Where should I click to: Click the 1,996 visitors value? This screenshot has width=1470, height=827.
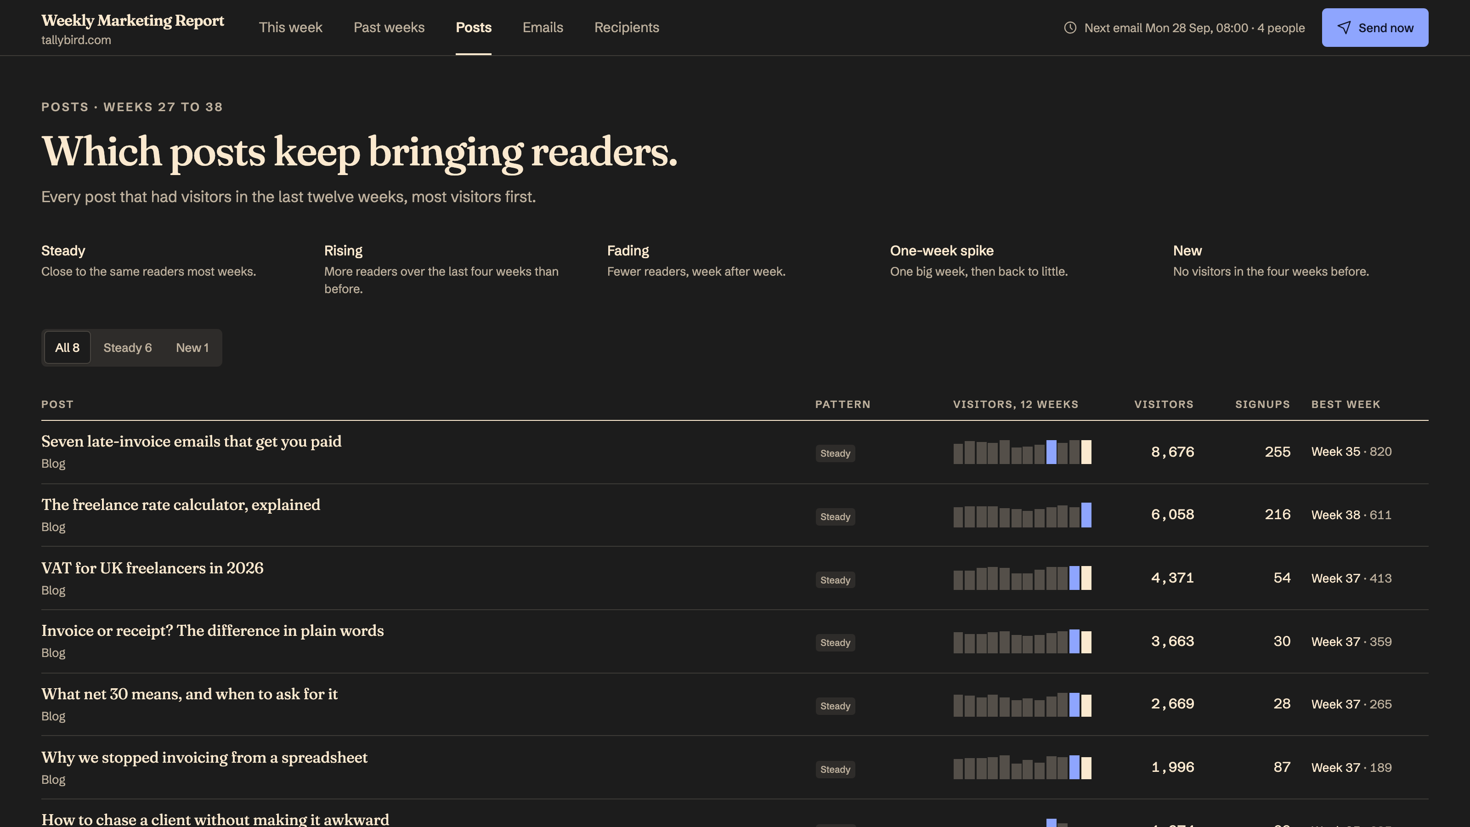click(1172, 768)
